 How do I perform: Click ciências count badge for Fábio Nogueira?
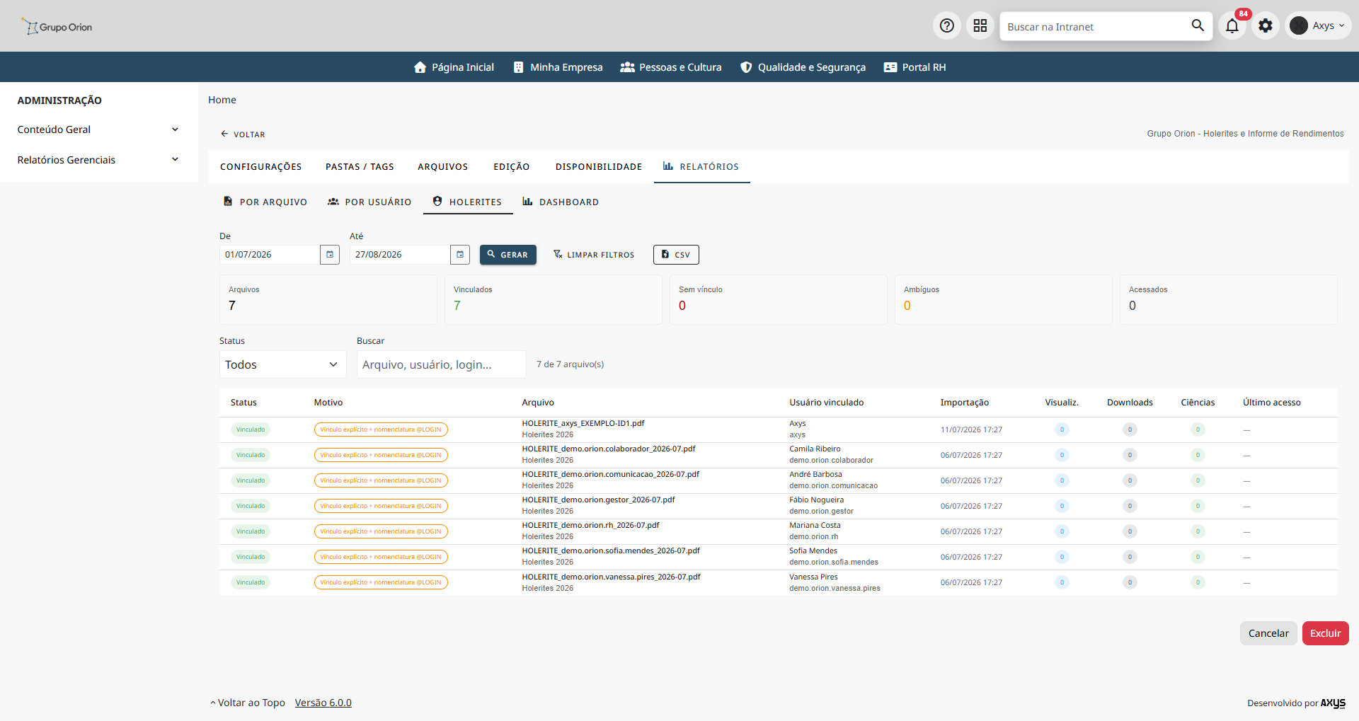pyautogui.click(x=1198, y=506)
